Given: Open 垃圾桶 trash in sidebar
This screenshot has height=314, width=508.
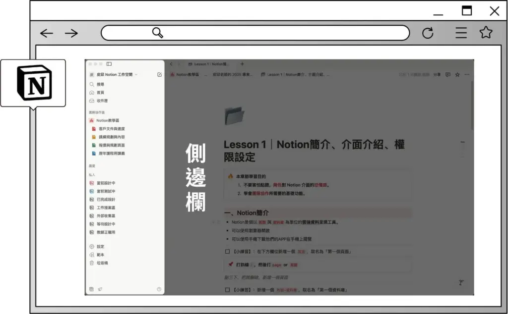Looking at the screenshot, I should [99, 263].
